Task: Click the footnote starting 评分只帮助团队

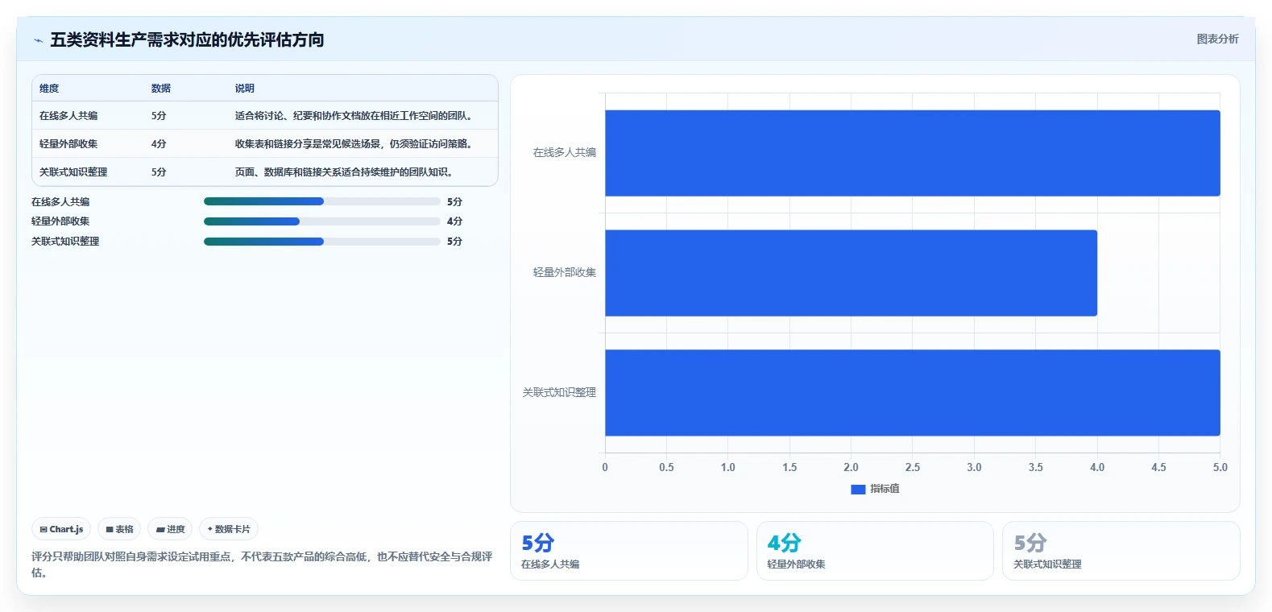Action: pos(262,564)
